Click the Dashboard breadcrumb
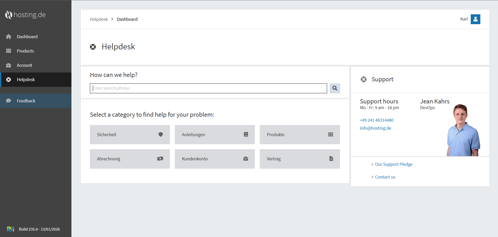The width and height of the screenshot is (498, 237). coord(127,19)
